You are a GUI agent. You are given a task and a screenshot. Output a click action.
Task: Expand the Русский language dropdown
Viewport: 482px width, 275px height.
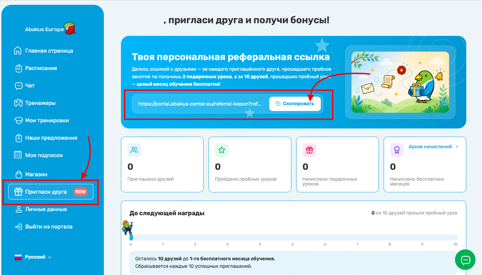click(33, 257)
